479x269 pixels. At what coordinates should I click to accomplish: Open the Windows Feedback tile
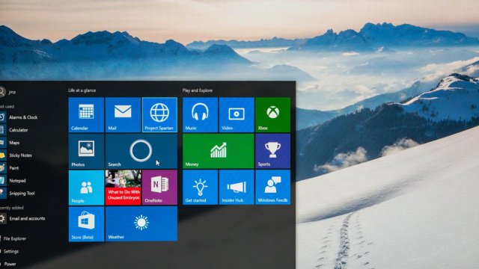click(x=272, y=188)
